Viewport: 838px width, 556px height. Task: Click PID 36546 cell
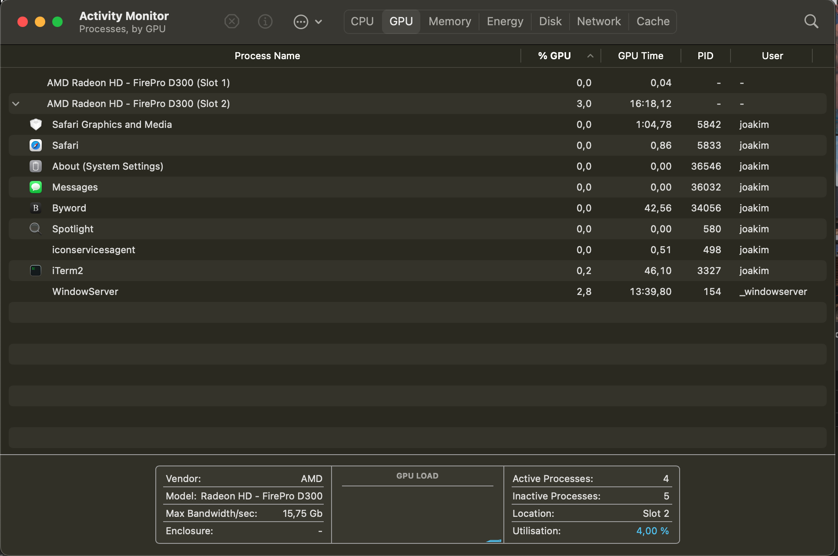tap(706, 166)
